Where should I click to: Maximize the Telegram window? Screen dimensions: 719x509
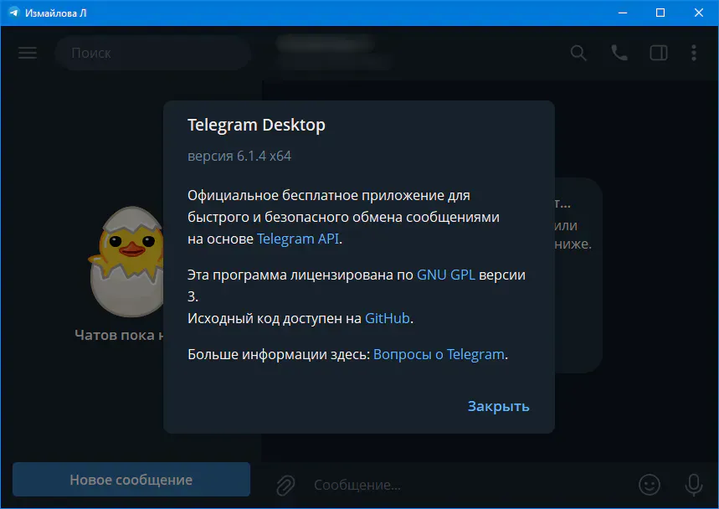660,13
